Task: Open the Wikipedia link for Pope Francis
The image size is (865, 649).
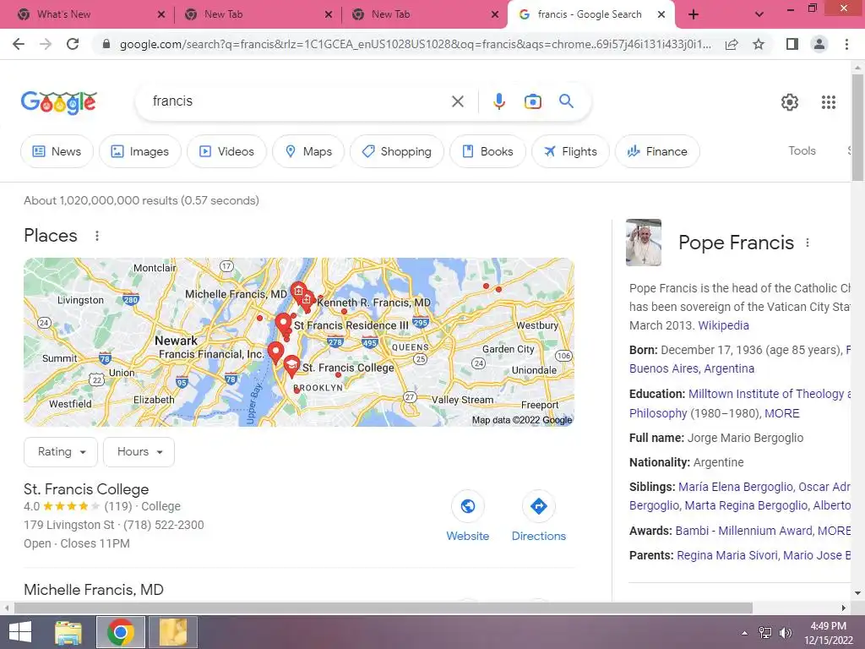Action: tap(723, 325)
